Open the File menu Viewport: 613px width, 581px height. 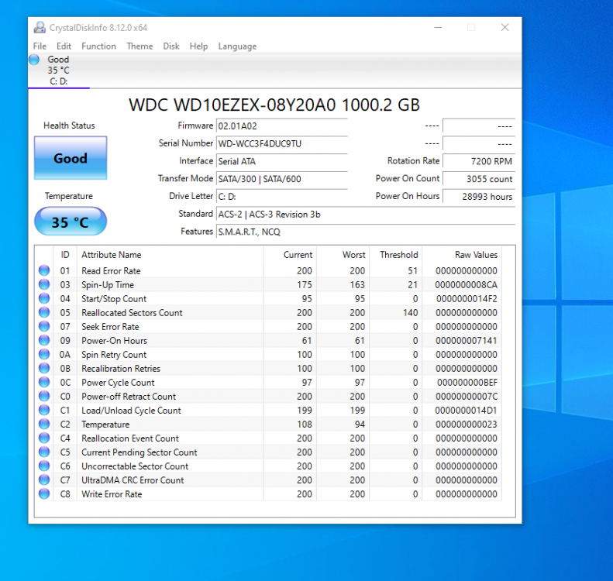click(x=40, y=46)
